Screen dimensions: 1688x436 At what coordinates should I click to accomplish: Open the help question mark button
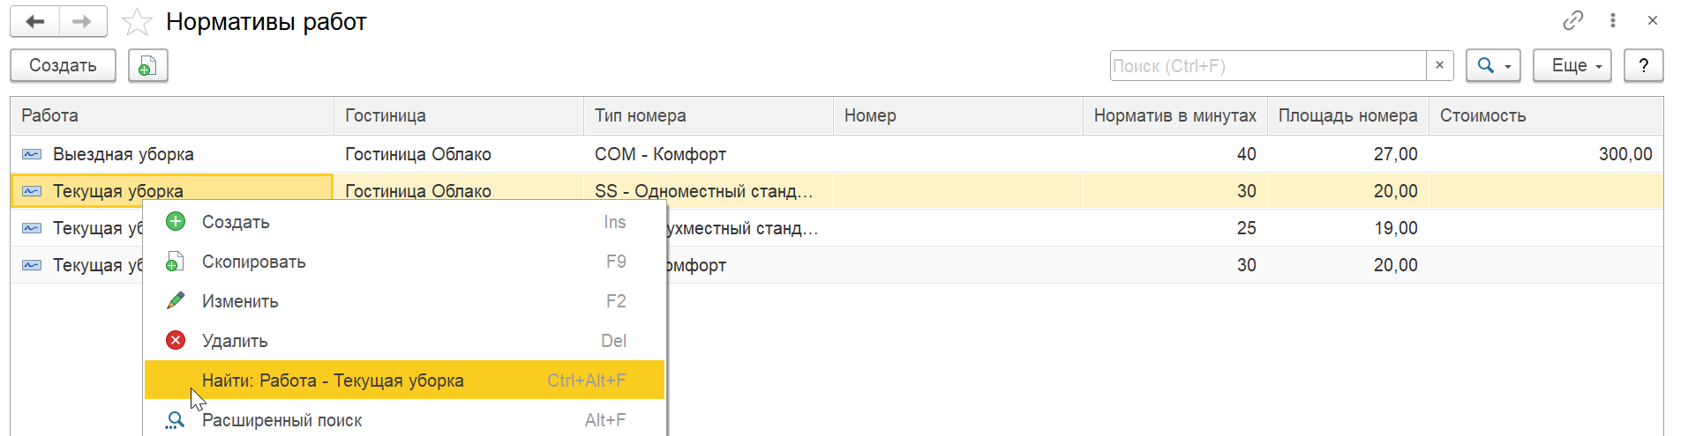tap(1643, 65)
